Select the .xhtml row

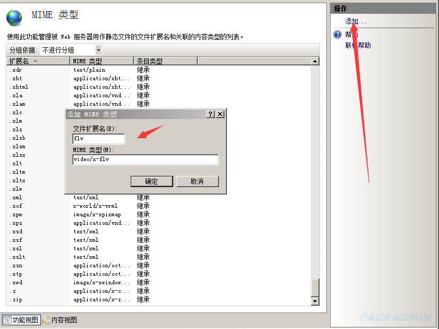(158, 87)
